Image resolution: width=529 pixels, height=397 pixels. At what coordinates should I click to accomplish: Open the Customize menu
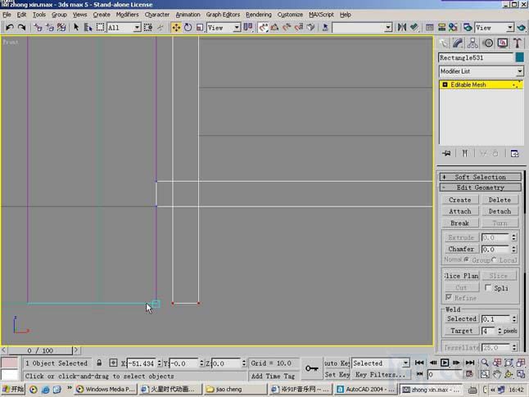pos(290,15)
